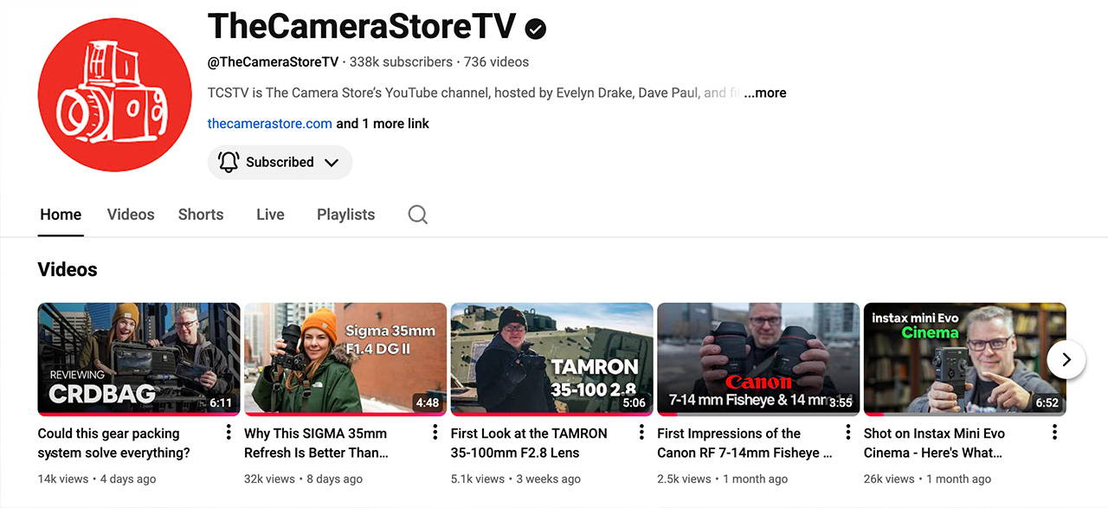Expand channel description with ...more
The height and width of the screenshot is (508, 1108).
coord(765,93)
